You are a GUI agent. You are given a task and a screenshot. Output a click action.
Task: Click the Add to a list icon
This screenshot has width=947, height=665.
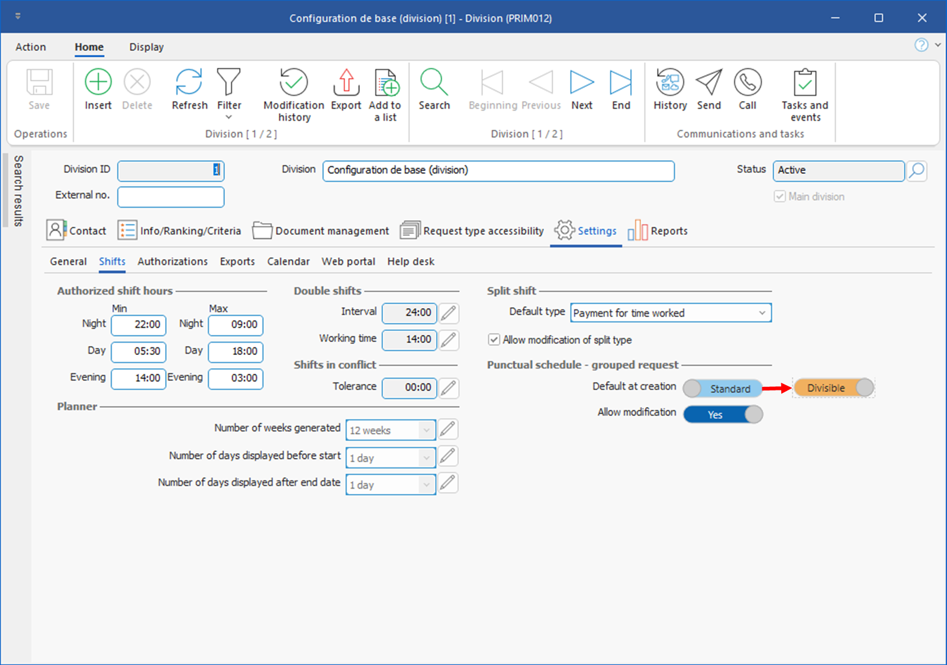pyautogui.click(x=386, y=82)
